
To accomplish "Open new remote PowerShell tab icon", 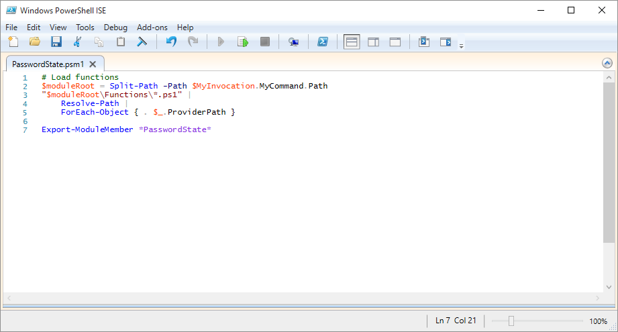I will [x=293, y=42].
